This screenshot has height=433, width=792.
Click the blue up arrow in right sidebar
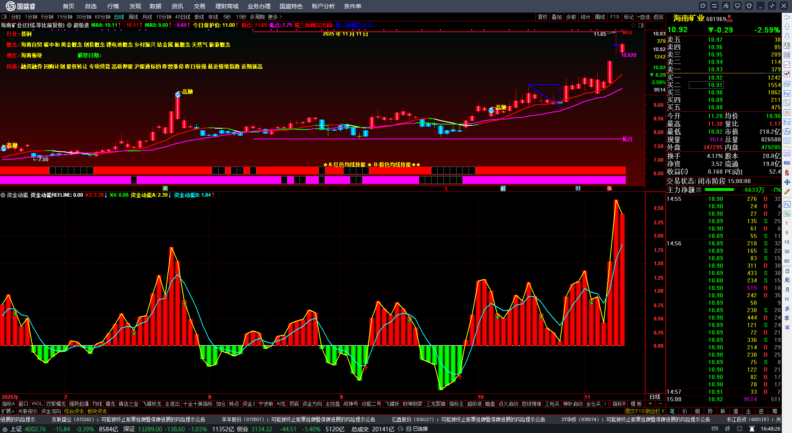tap(787, 26)
